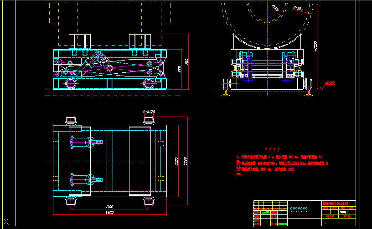The height and width of the screenshot is (229, 372).
Task: Click the lower-left wheel circle in front view
Action: (71, 83)
